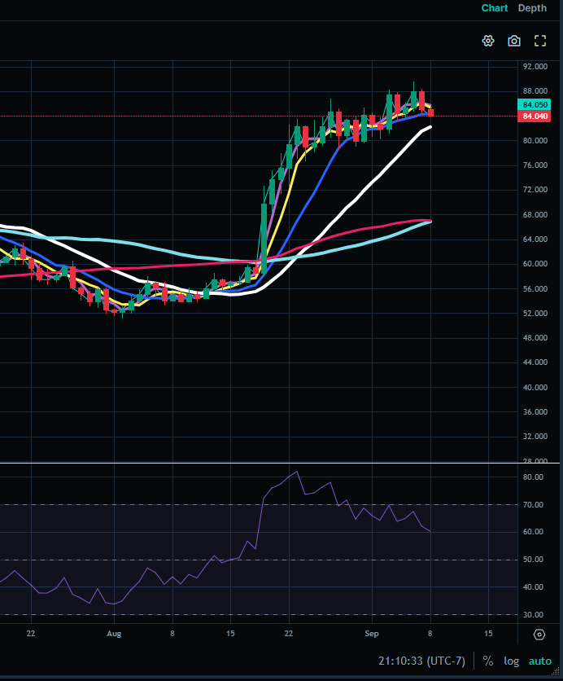Enter fullscreen chart mode
The height and width of the screenshot is (681, 563).
(540, 41)
